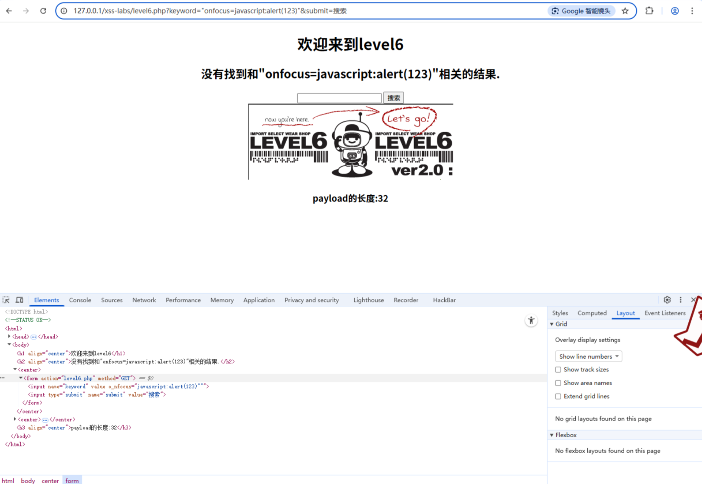Open the DevTools more-options three-dot menu
The height and width of the screenshot is (484, 702).
680,300
